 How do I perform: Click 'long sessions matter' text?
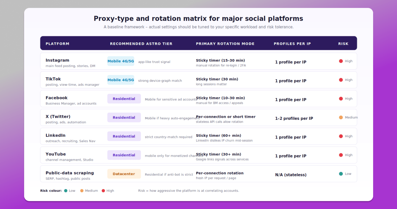(211, 84)
